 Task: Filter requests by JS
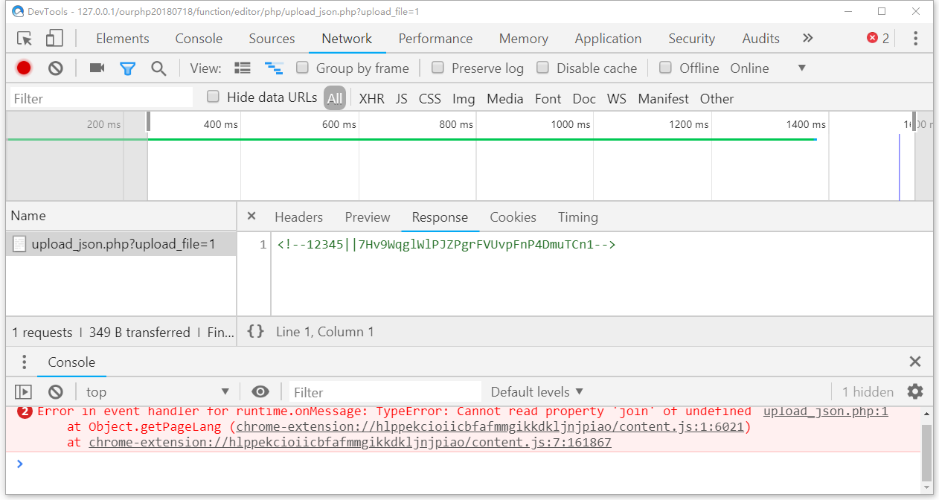point(402,98)
